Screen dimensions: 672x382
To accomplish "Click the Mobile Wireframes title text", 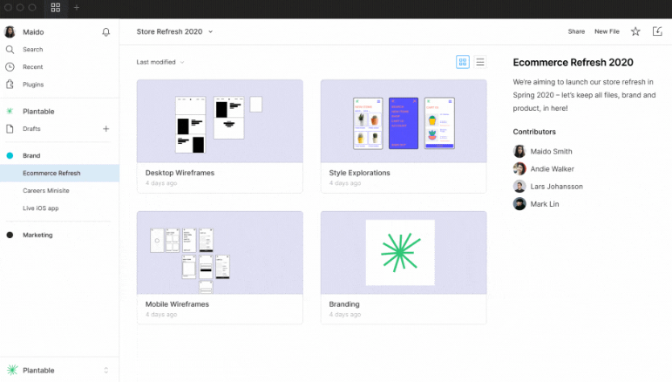I will (x=177, y=304).
